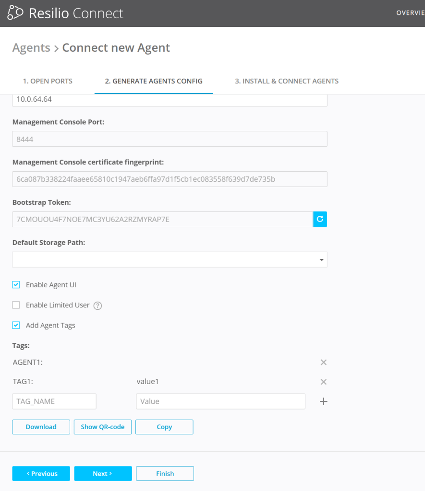Add new tag with plus icon
The width and height of the screenshot is (425, 491).
tap(323, 401)
